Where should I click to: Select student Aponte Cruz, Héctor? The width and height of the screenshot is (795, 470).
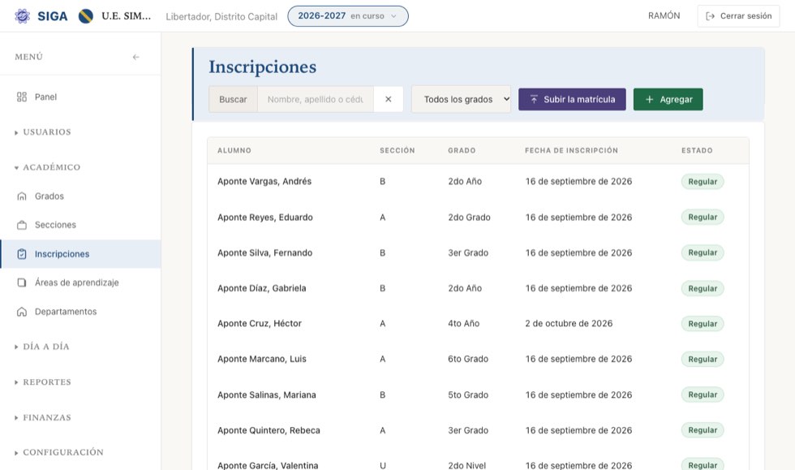[x=260, y=323]
